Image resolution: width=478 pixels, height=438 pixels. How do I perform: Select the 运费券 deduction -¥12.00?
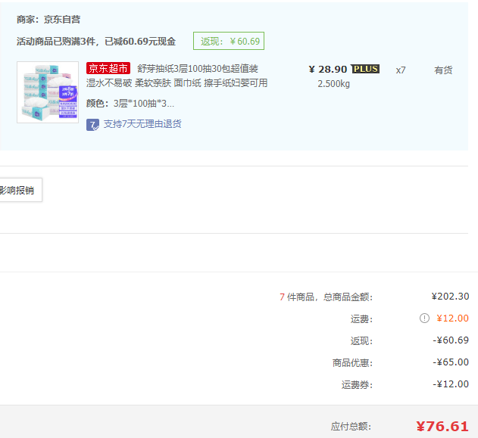coord(451,384)
